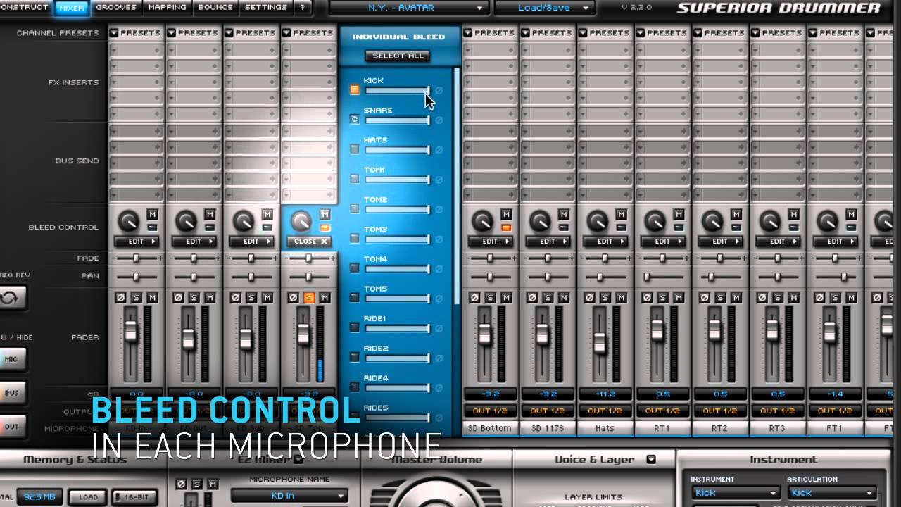The height and width of the screenshot is (507, 901).
Task: Click the bleed knob on RT1 channel
Action: coord(655,221)
